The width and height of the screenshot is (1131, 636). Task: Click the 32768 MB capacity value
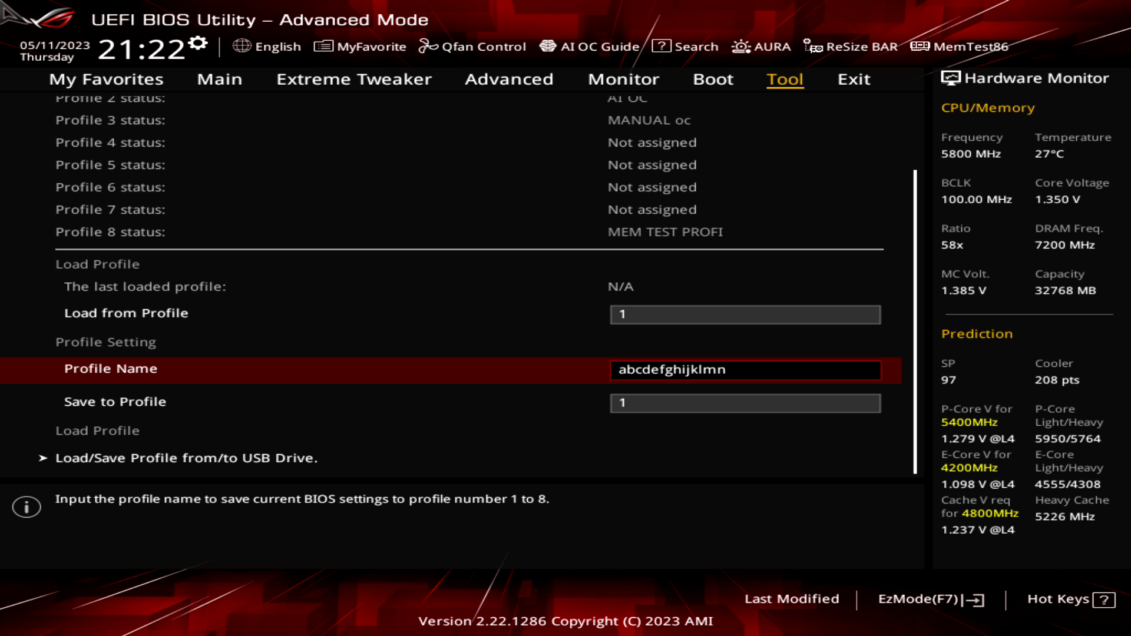[x=1065, y=290]
